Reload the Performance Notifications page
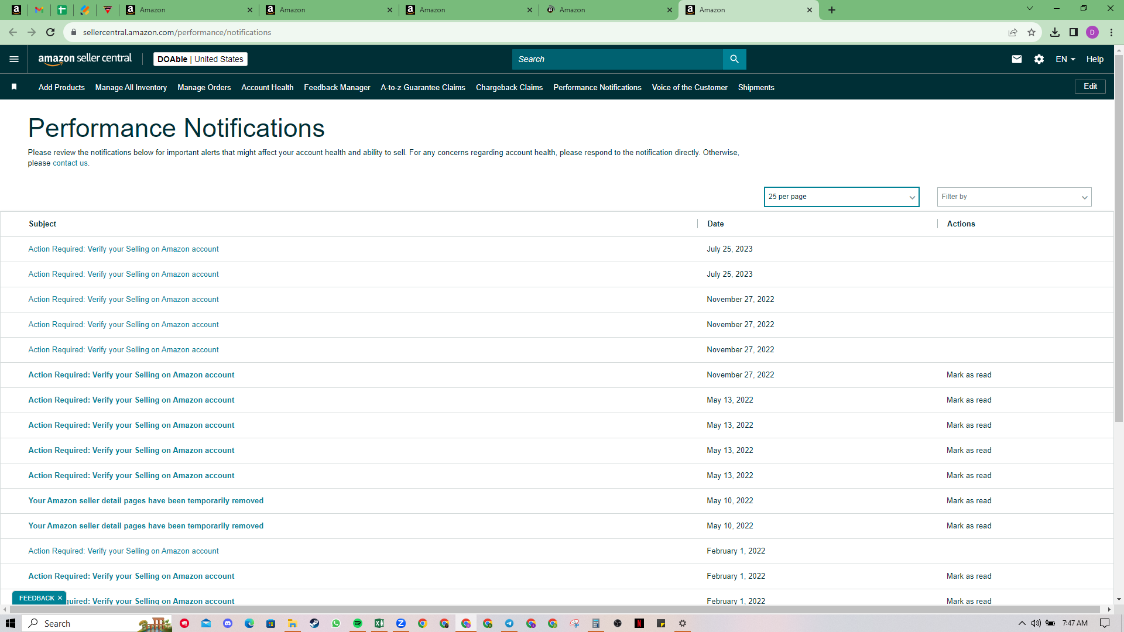The image size is (1124, 632). pos(50,32)
